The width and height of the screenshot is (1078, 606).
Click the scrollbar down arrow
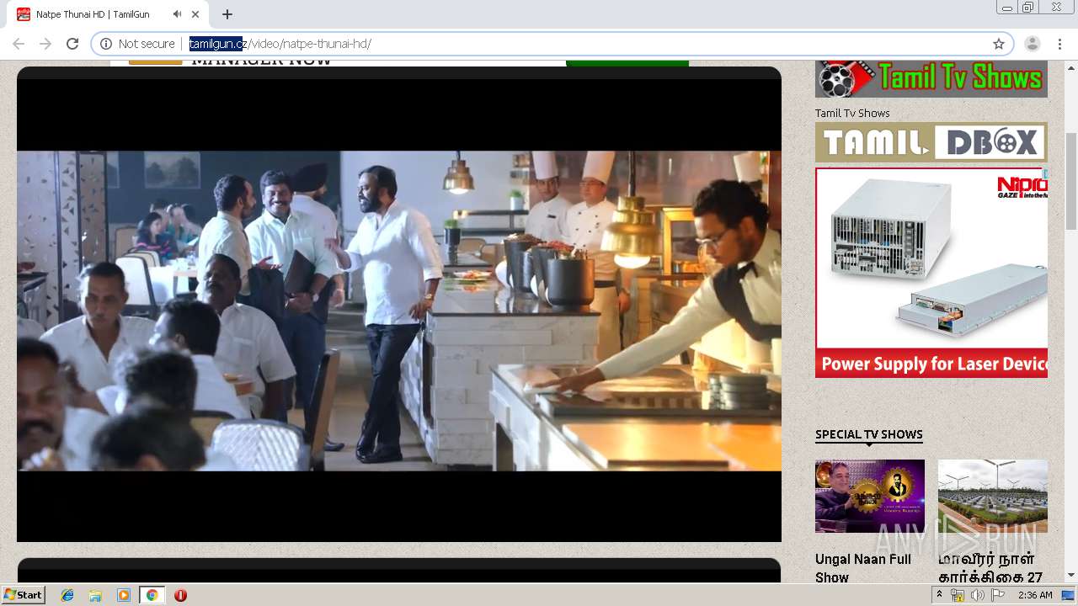[1071, 576]
